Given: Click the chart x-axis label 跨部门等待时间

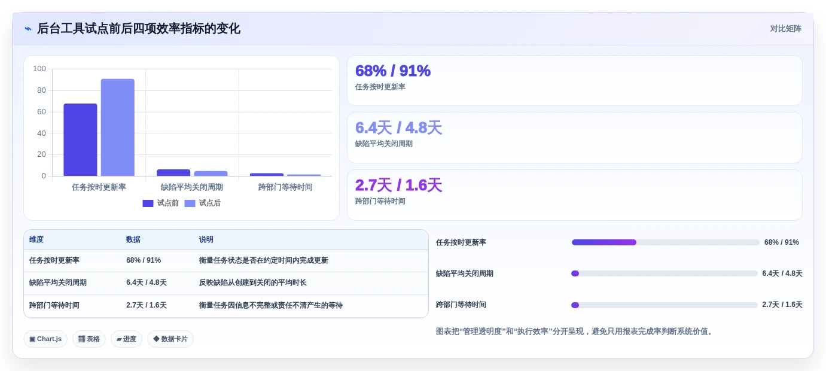Looking at the screenshot, I should 285,187.
